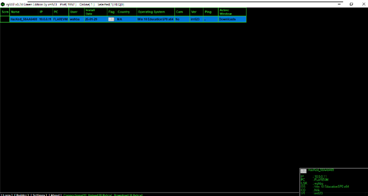Click the app icon in the title bar

(3, 4)
